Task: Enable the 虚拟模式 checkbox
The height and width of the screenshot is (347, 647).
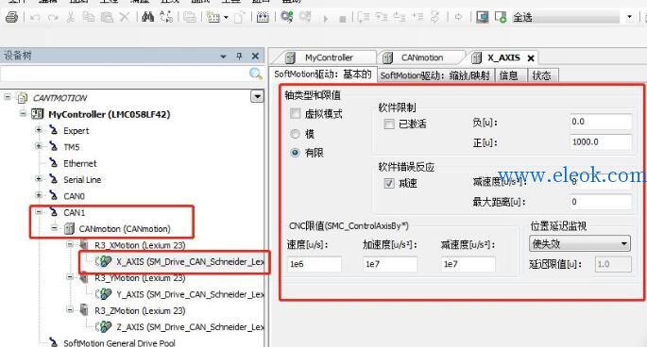Action: [295, 113]
